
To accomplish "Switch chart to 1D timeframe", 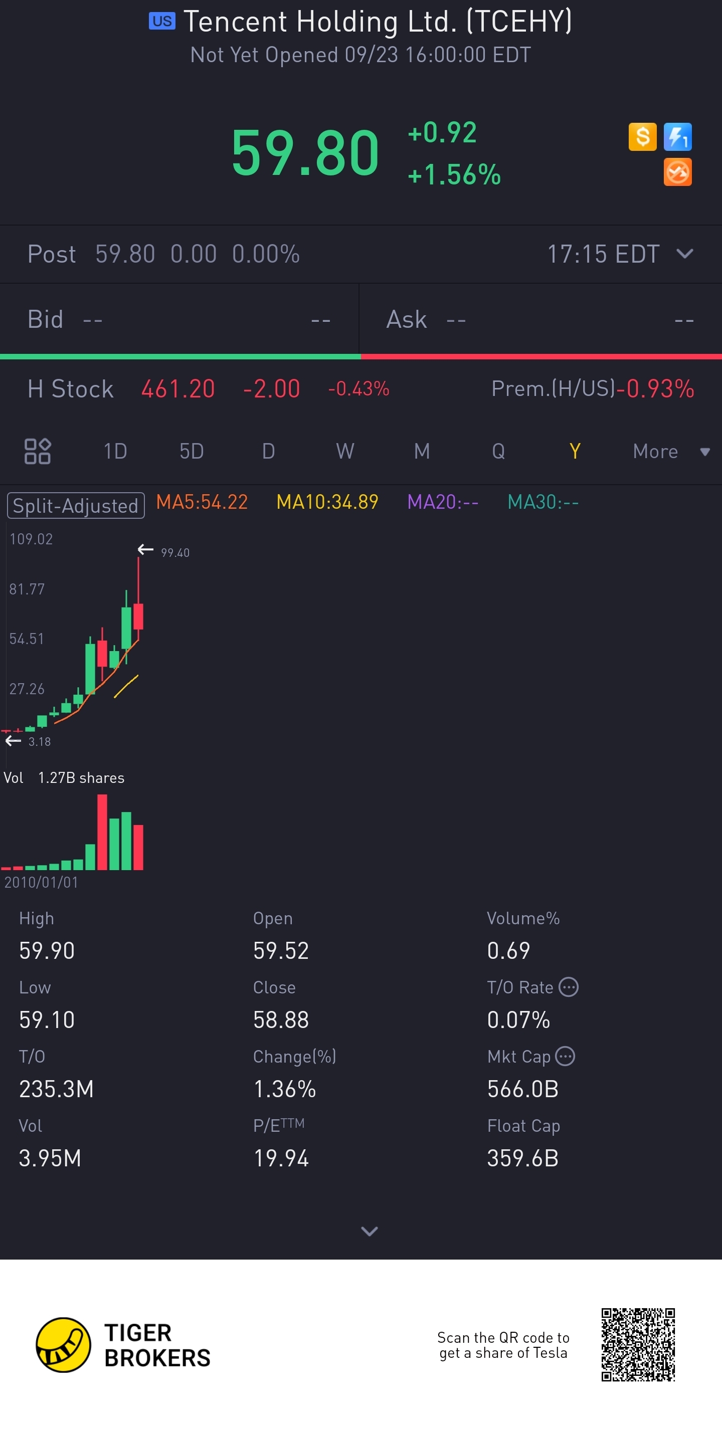I will pos(115,451).
